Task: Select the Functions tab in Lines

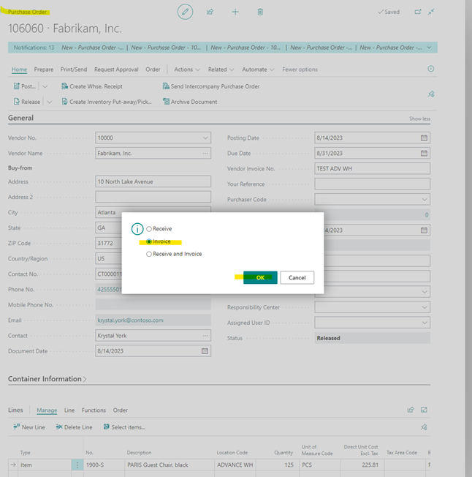Action: pyautogui.click(x=94, y=410)
